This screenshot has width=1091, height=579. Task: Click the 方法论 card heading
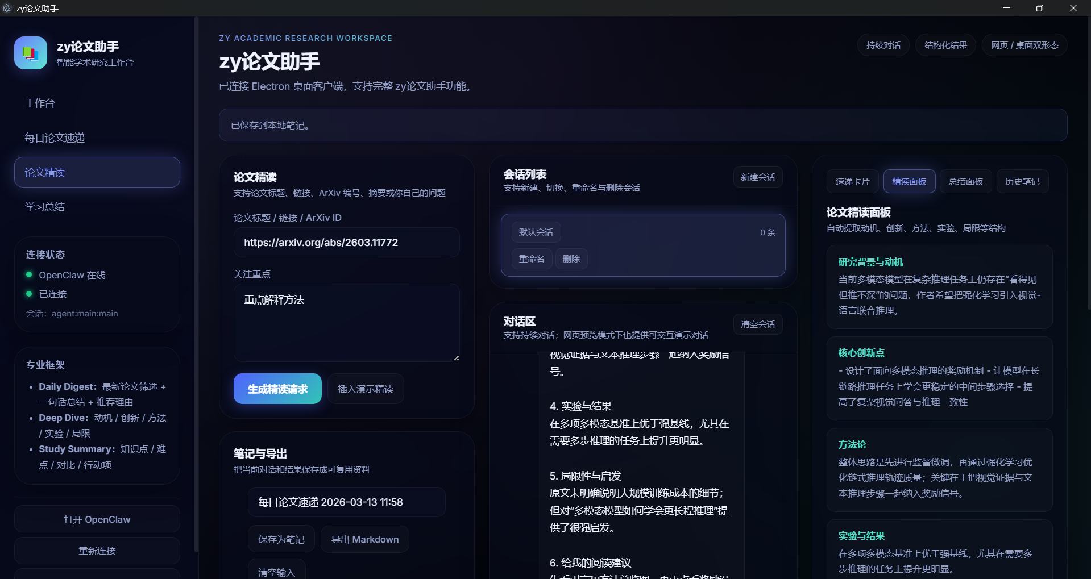pos(852,444)
